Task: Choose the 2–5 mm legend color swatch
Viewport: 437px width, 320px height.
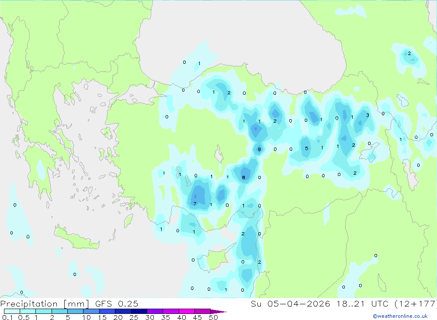Action: coord(59,311)
